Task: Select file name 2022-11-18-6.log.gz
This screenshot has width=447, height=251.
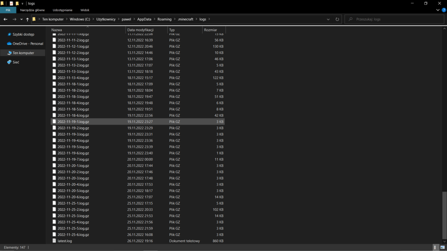Action: point(73,115)
